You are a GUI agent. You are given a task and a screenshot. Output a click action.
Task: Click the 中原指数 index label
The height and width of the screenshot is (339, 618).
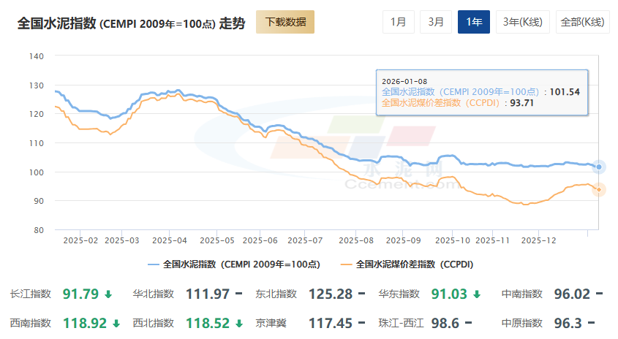click(x=521, y=322)
